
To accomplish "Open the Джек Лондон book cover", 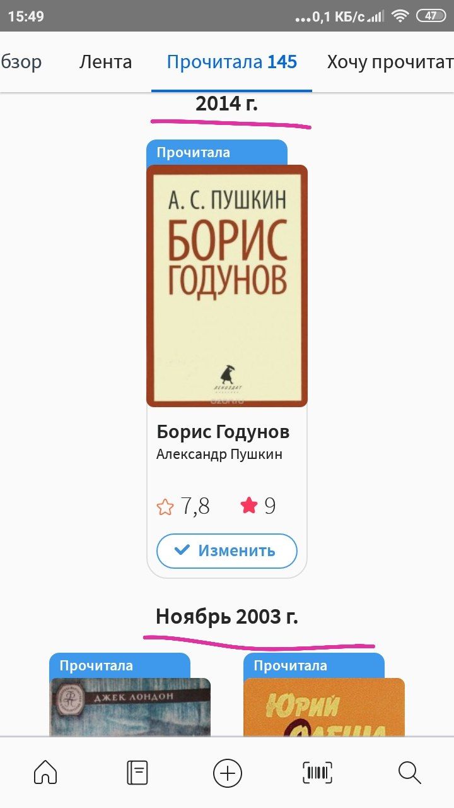I will point(130,707).
